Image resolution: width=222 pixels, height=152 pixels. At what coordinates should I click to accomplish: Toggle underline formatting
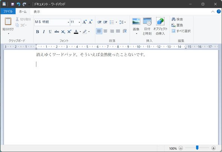(50, 32)
